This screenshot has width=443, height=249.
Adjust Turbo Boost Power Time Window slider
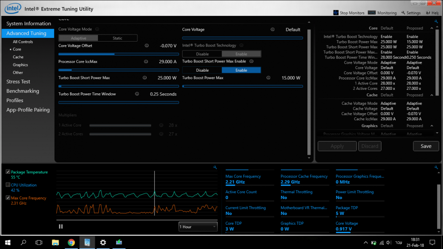pos(118,102)
